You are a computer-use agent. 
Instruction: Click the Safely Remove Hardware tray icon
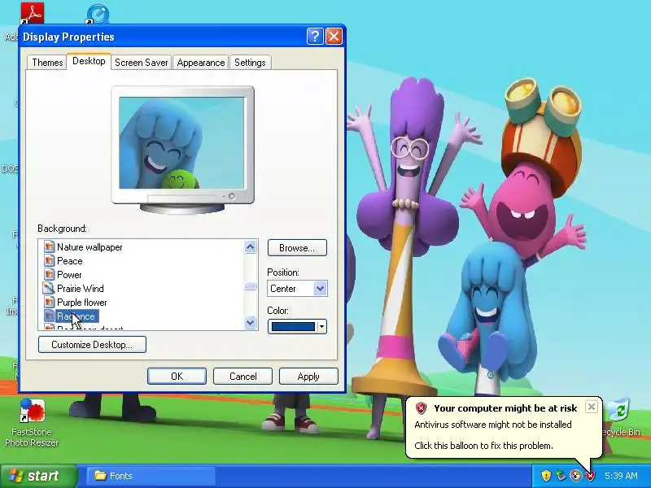point(561,476)
